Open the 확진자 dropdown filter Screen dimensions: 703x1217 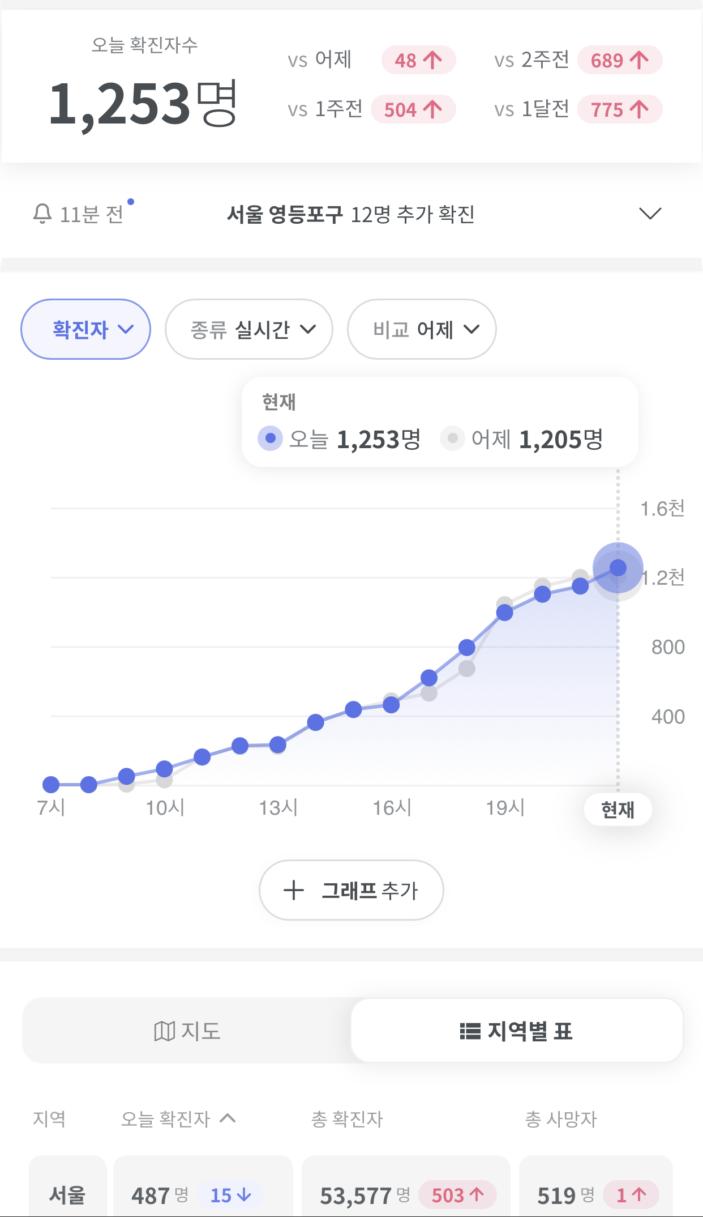coord(85,329)
